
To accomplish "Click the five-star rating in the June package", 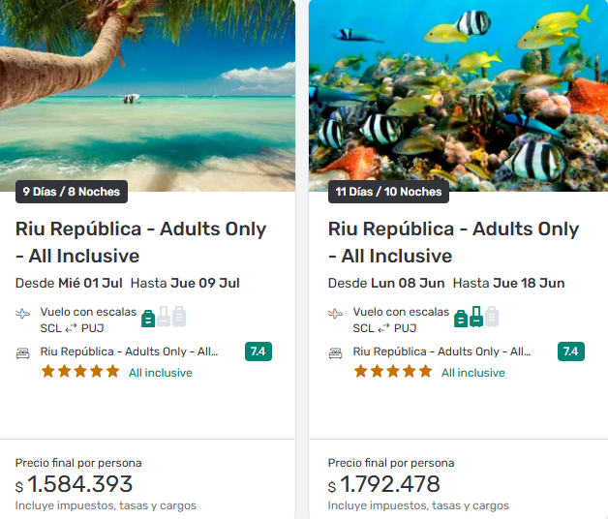I will pyautogui.click(x=393, y=372).
